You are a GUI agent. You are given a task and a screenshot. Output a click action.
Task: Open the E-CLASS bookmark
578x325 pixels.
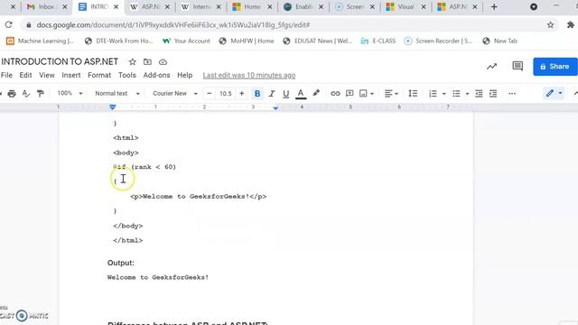click(378, 41)
